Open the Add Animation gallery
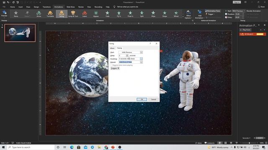This screenshot has width=268, height=150. pos(200,15)
